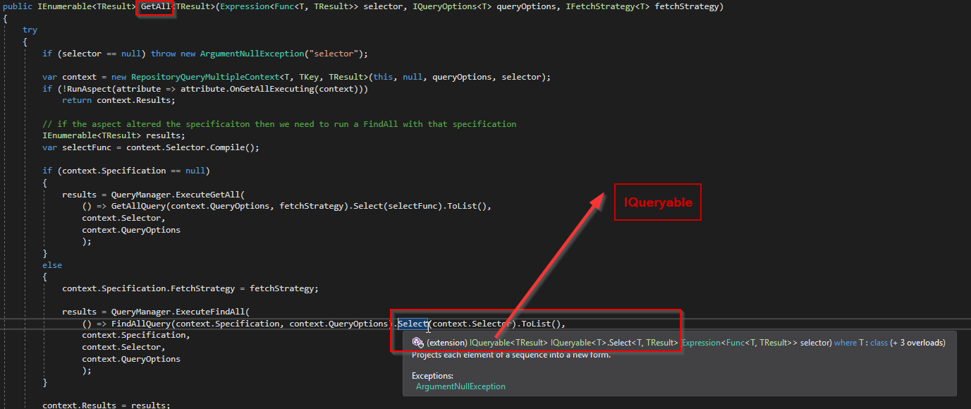
Task: Click the highlighted Select method call
Action: tap(413, 324)
